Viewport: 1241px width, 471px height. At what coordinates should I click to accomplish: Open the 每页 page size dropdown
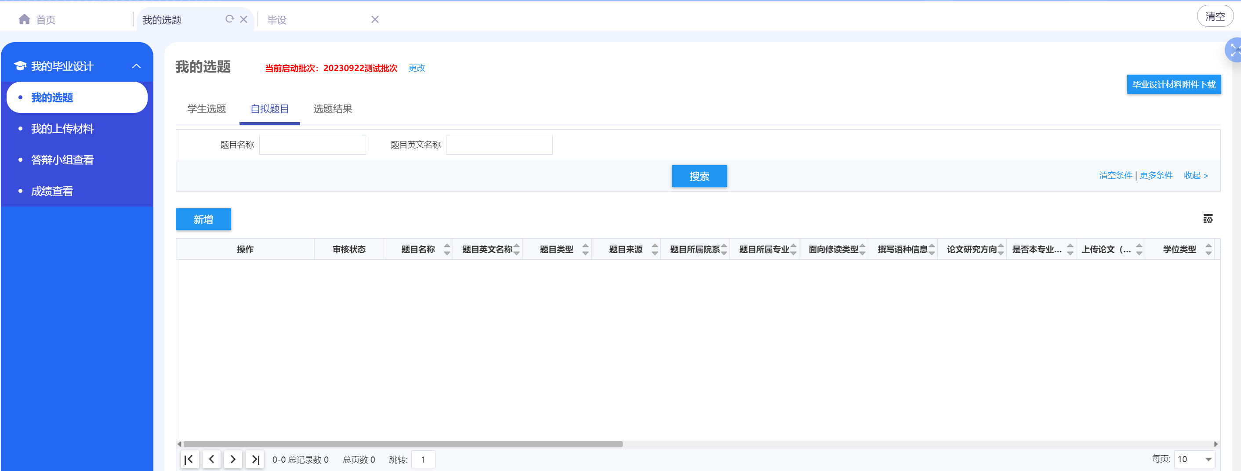[x=1195, y=459]
